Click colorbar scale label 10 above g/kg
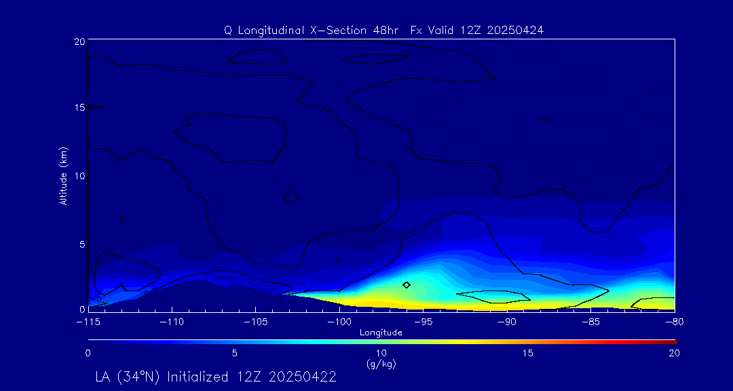 tap(381, 354)
